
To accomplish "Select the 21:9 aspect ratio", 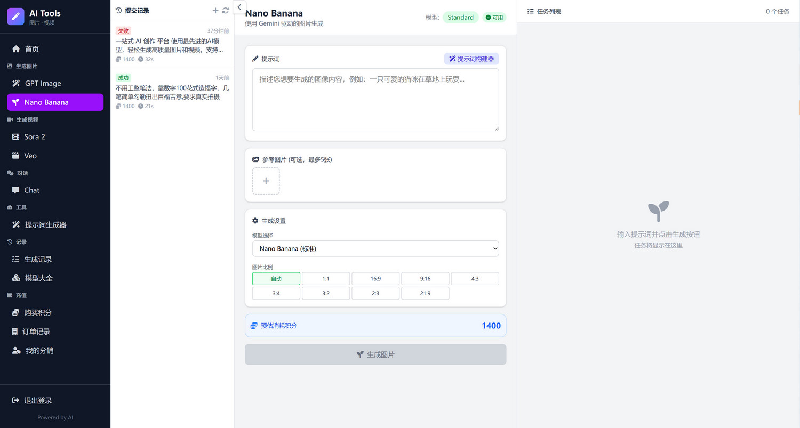I will [x=425, y=293].
